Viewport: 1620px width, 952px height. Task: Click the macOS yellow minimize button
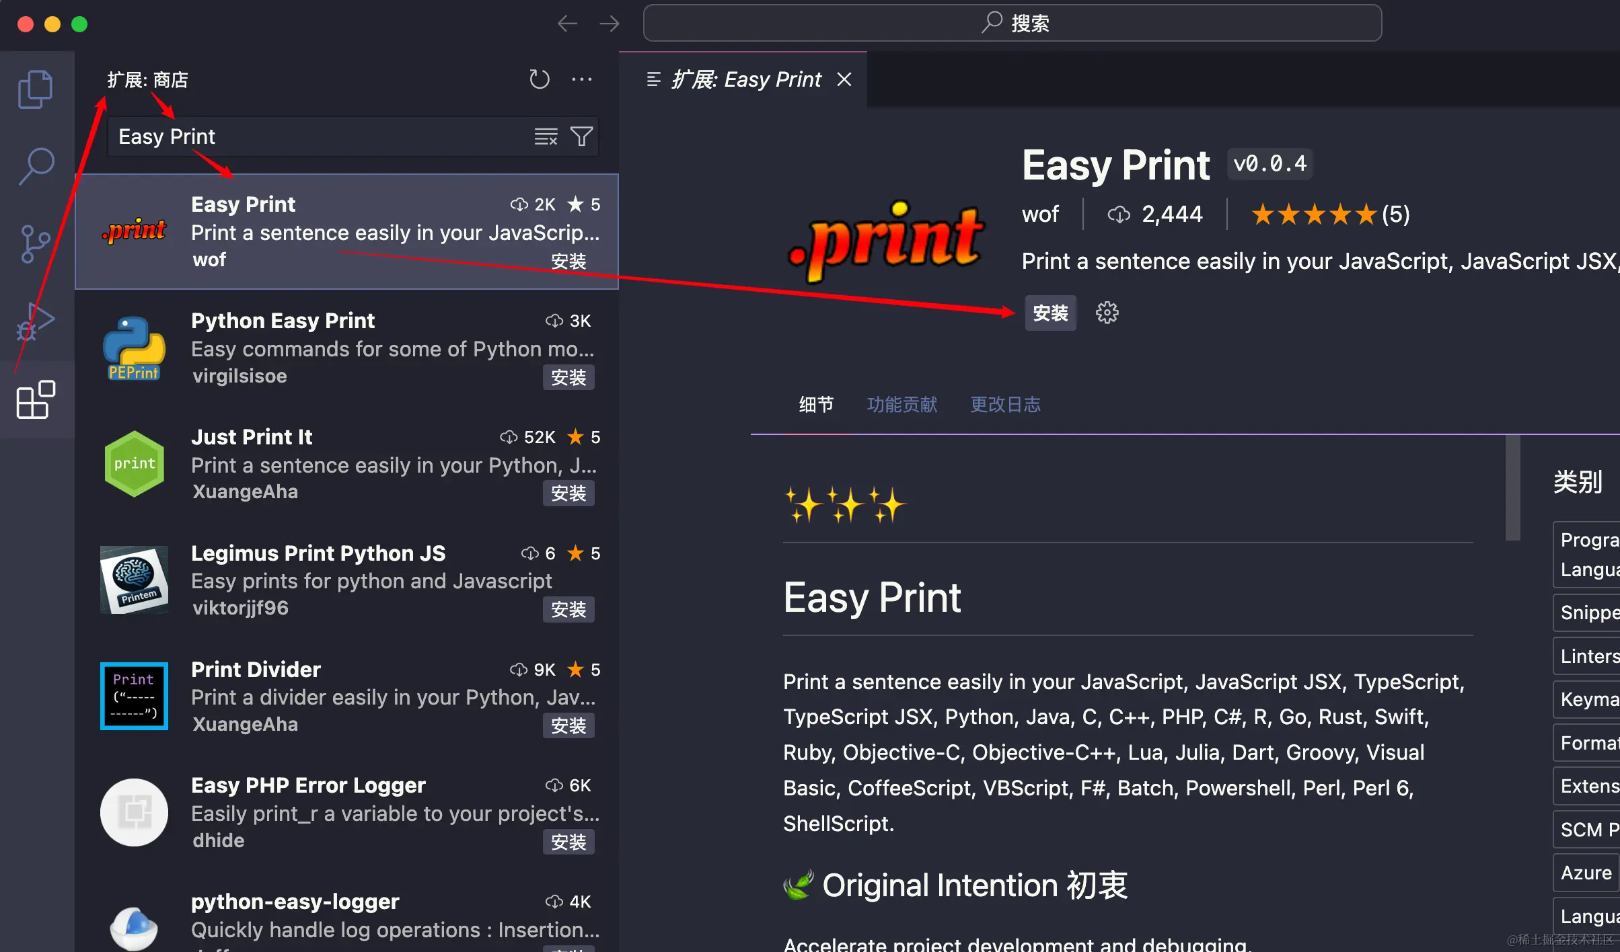tap(52, 24)
